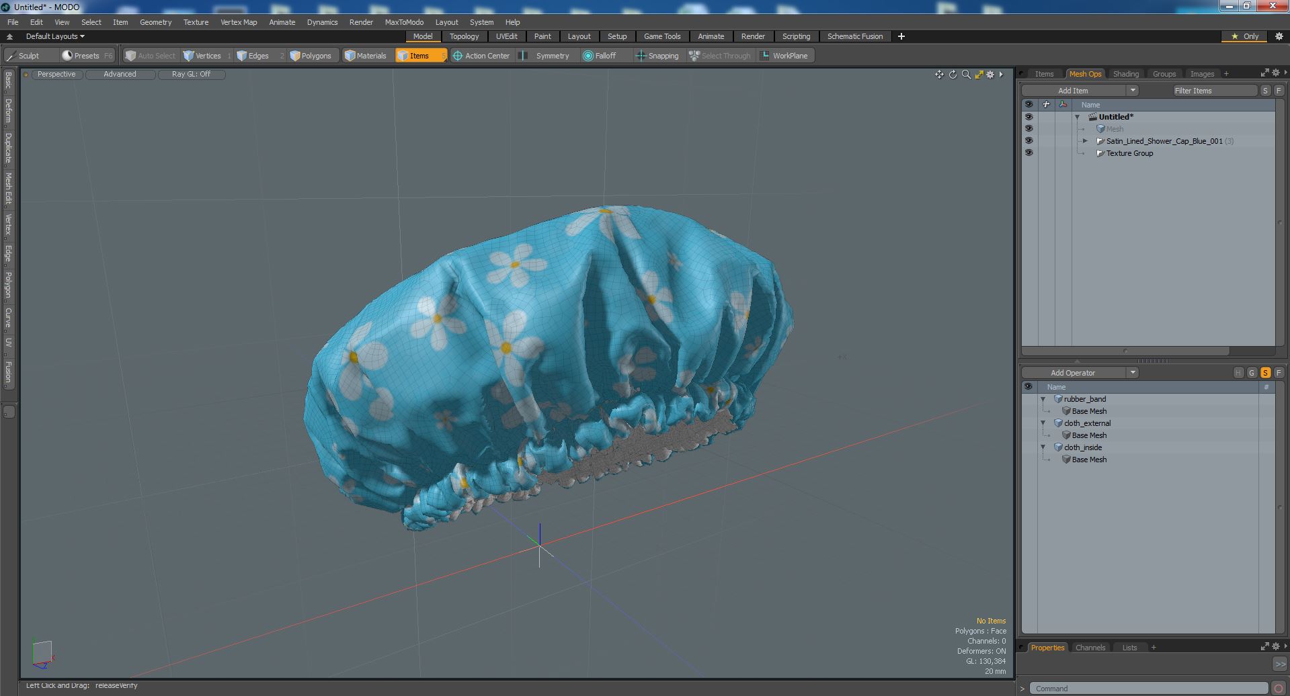Click the viewport zoom magnifier icon
The width and height of the screenshot is (1290, 696).
click(x=966, y=75)
